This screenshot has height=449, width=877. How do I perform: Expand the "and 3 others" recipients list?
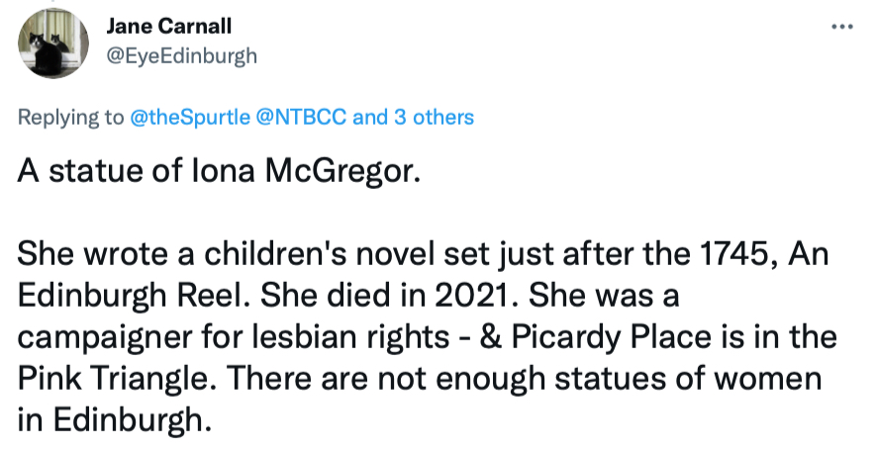coord(414,117)
